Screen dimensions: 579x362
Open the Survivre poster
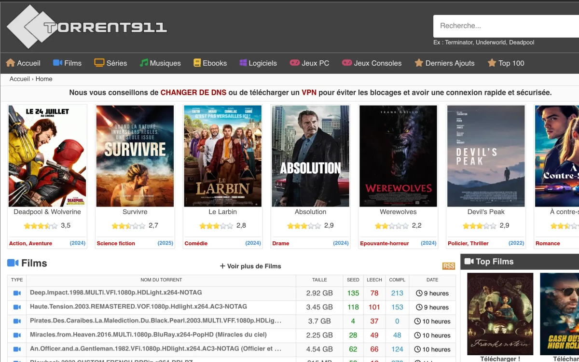point(135,156)
